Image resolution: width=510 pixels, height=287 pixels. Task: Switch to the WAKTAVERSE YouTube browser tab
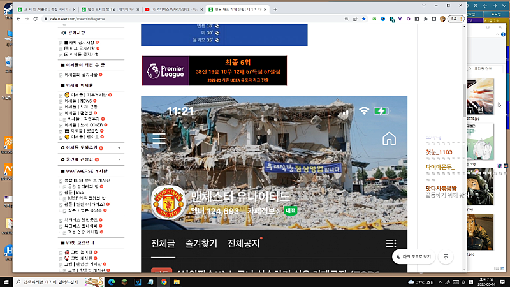click(x=174, y=10)
